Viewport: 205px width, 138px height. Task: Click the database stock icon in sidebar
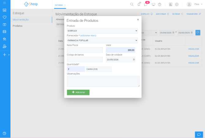(x=4, y=32)
